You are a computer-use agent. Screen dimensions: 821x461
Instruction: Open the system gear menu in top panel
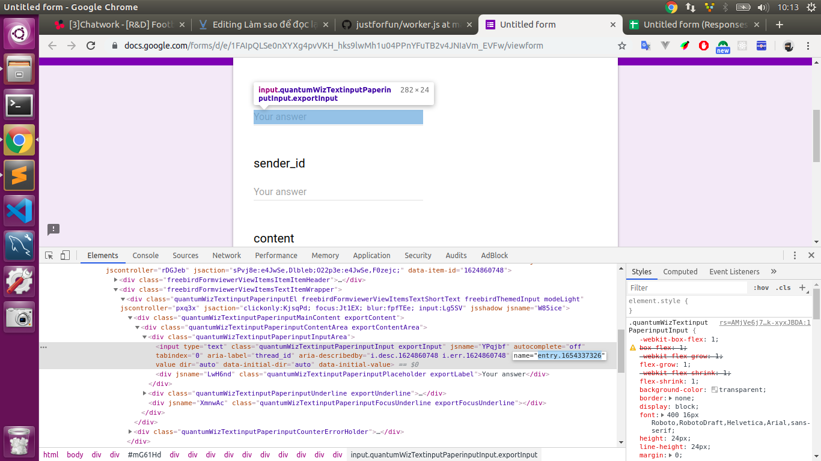(811, 7)
